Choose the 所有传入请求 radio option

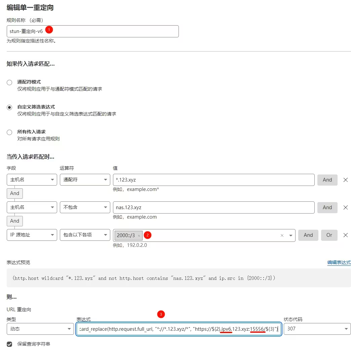(9, 132)
